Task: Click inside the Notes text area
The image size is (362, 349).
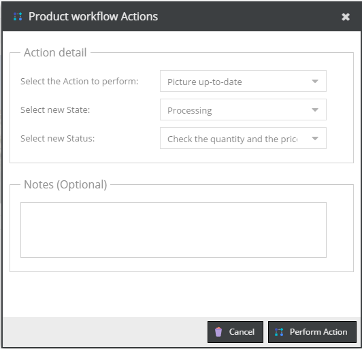Action: [x=174, y=230]
